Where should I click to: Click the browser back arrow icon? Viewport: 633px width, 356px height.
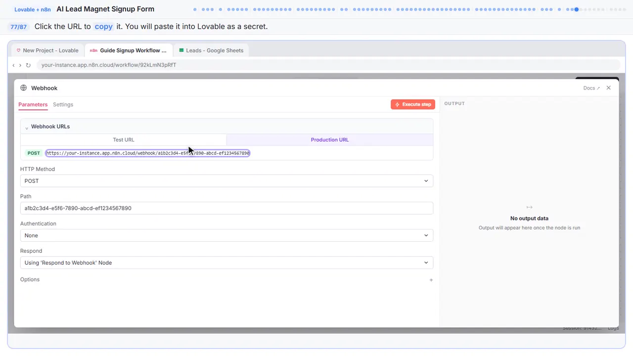pos(13,65)
